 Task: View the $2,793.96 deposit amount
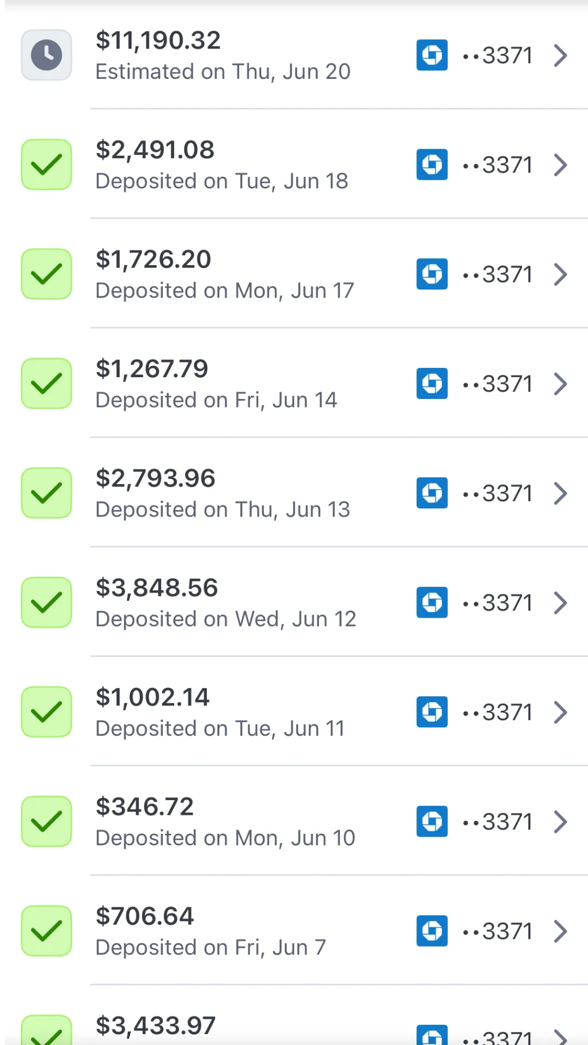click(x=156, y=478)
